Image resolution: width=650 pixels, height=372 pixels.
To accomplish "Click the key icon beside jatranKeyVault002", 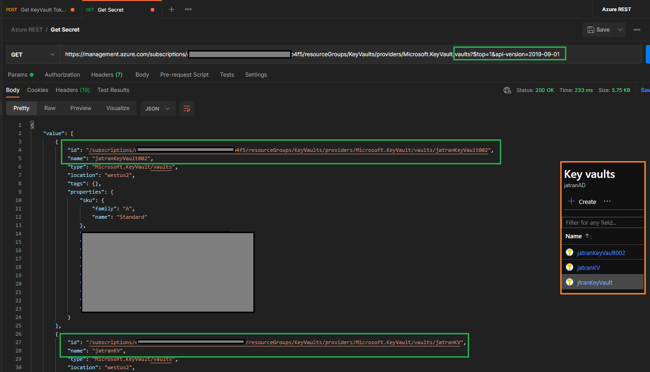I will coord(570,252).
